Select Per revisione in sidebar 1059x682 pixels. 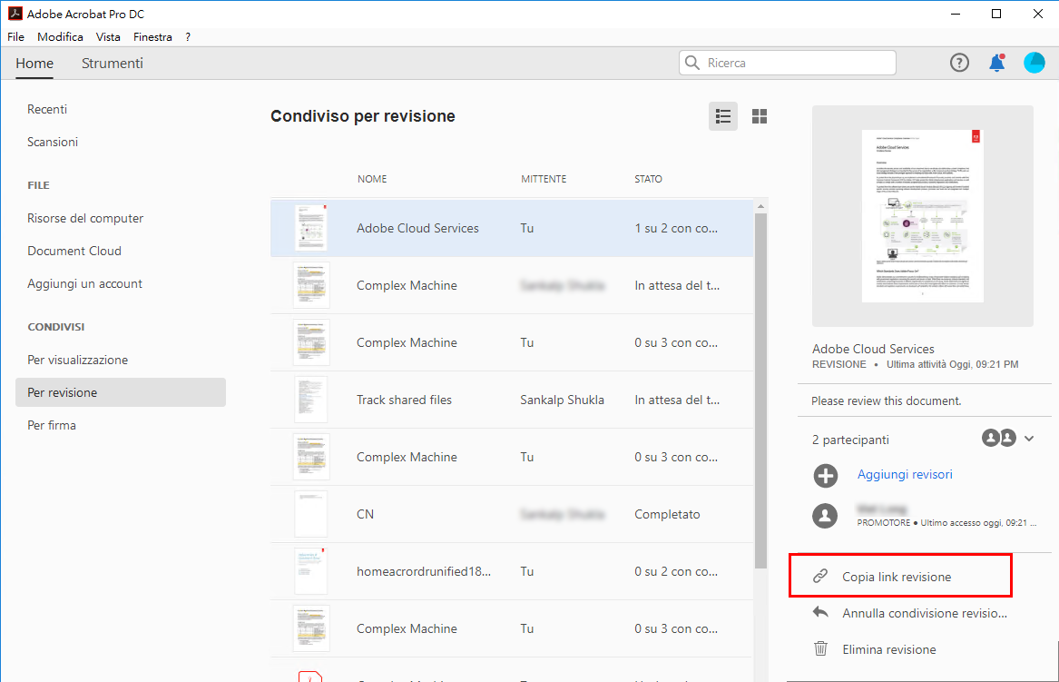(x=120, y=392)
